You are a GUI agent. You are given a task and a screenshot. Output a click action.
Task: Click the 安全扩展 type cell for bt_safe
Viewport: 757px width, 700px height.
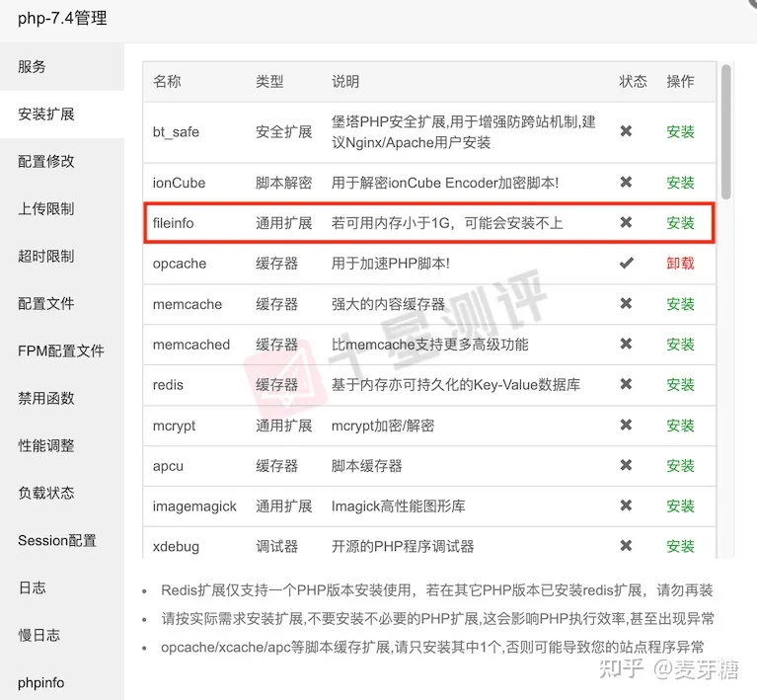coord(284,132)
